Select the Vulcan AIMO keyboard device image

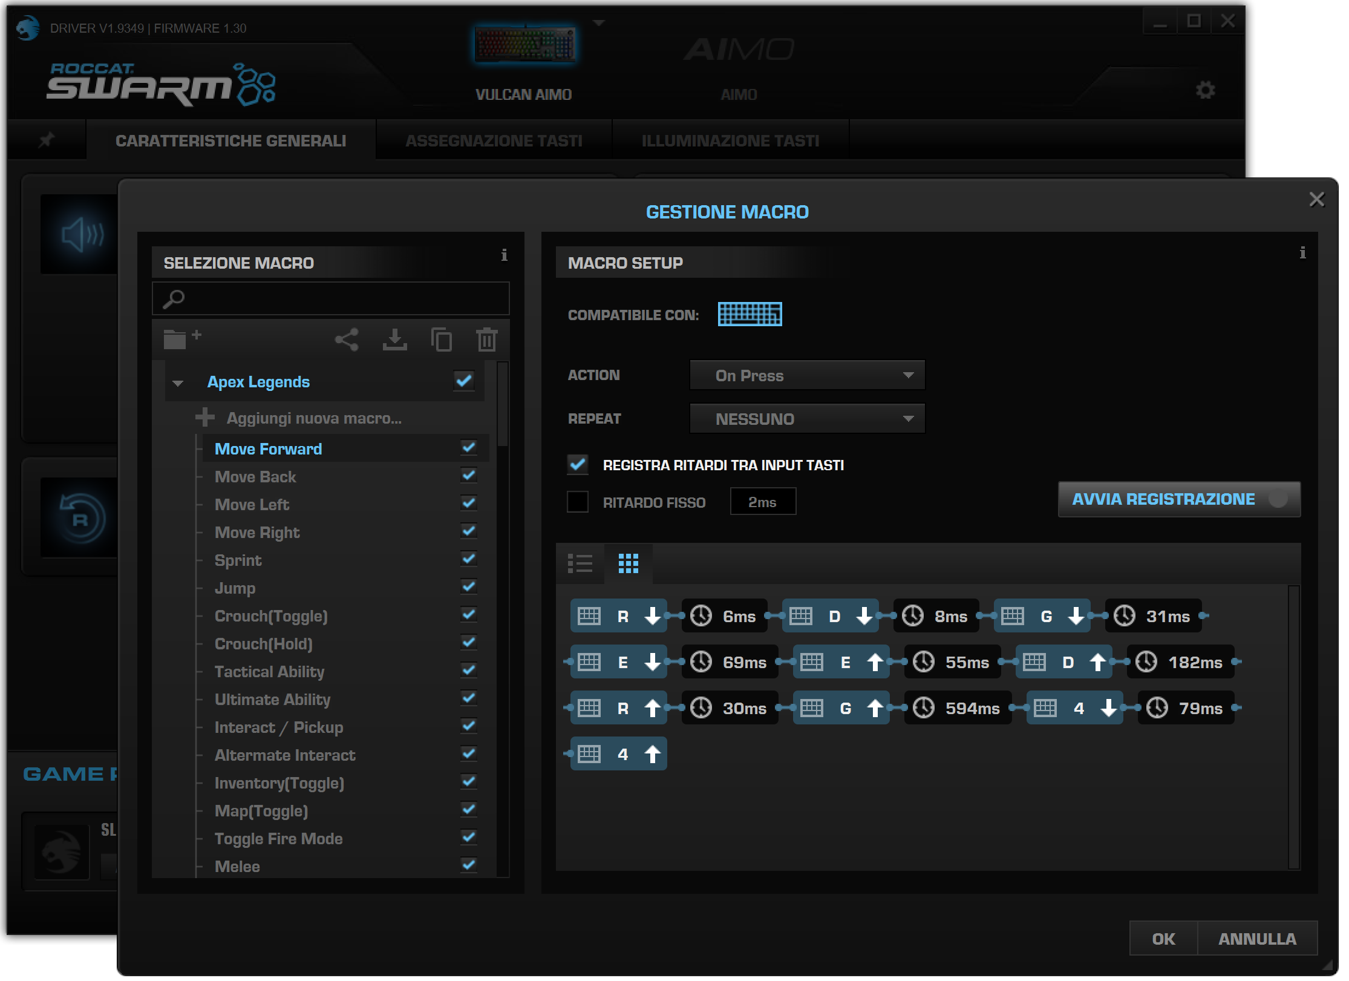click(x=524, y=44)
